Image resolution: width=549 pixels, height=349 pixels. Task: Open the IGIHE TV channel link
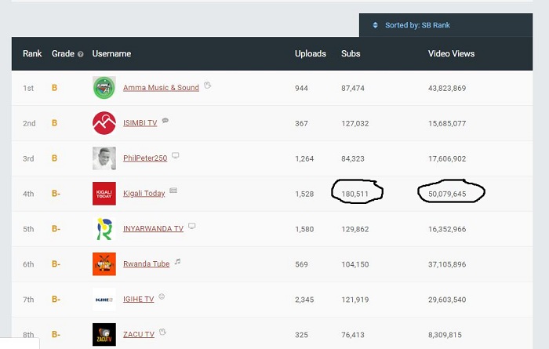point(139,300)
